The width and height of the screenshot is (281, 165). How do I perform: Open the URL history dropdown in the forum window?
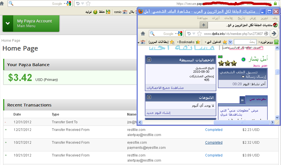point(194,34)
